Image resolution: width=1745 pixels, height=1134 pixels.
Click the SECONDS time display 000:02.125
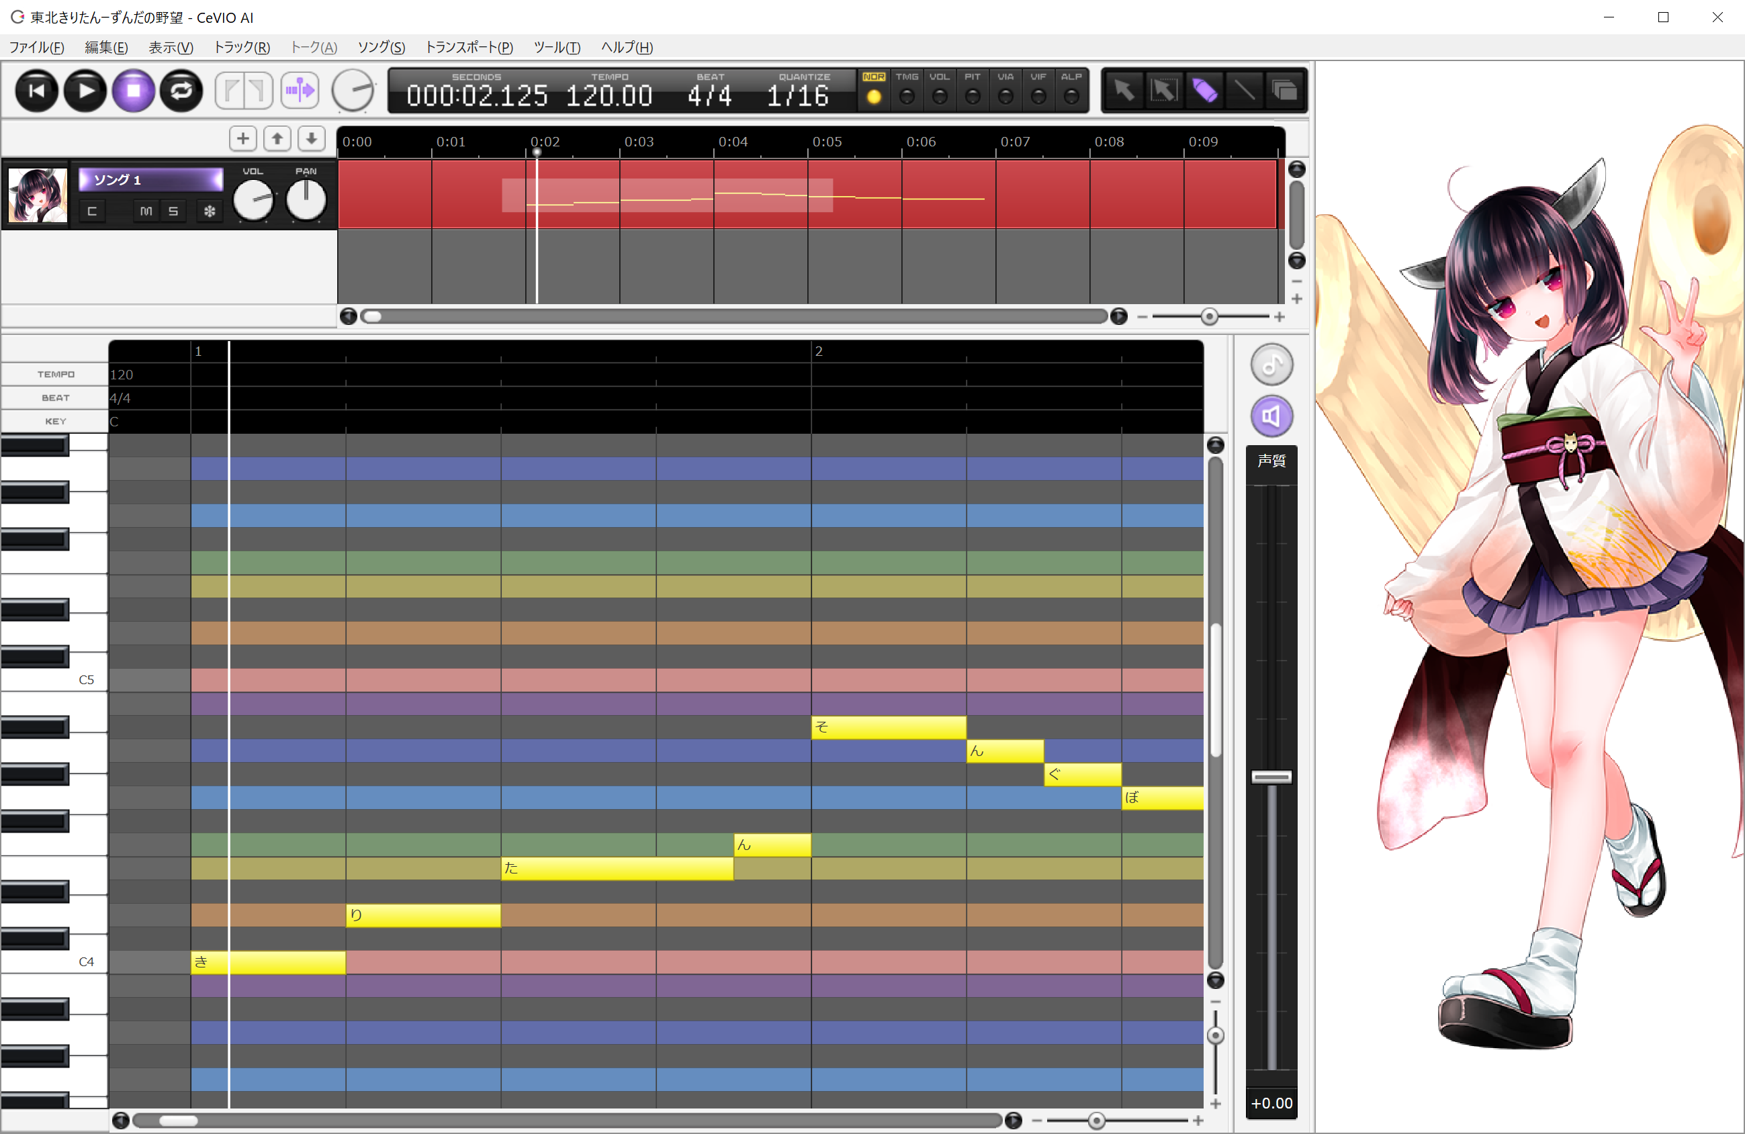pyautogui.click(x=478, y=96)
